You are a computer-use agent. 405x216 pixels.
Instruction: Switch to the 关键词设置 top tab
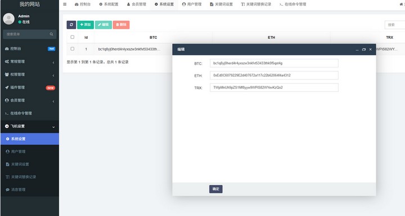(x=222, y=4)
